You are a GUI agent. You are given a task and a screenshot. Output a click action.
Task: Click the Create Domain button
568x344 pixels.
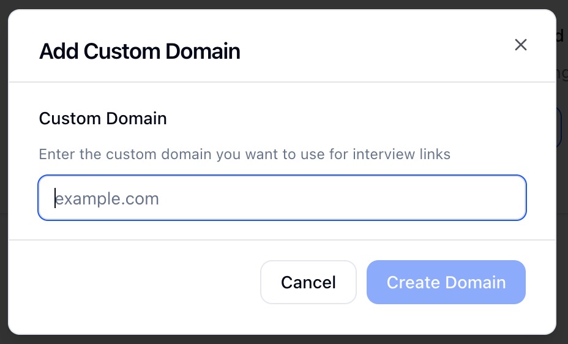point(446,282)
